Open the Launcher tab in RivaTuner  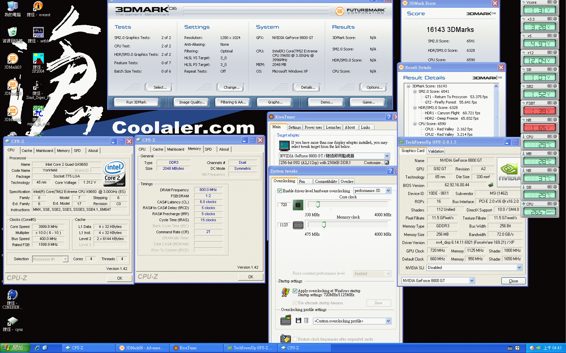click(x=333, y=127)
